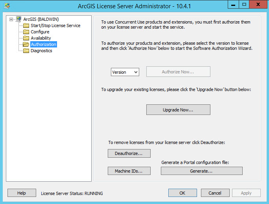Select the Diagnostics tree item
This screenshot has width=269, height=204.
click(41, 51)
